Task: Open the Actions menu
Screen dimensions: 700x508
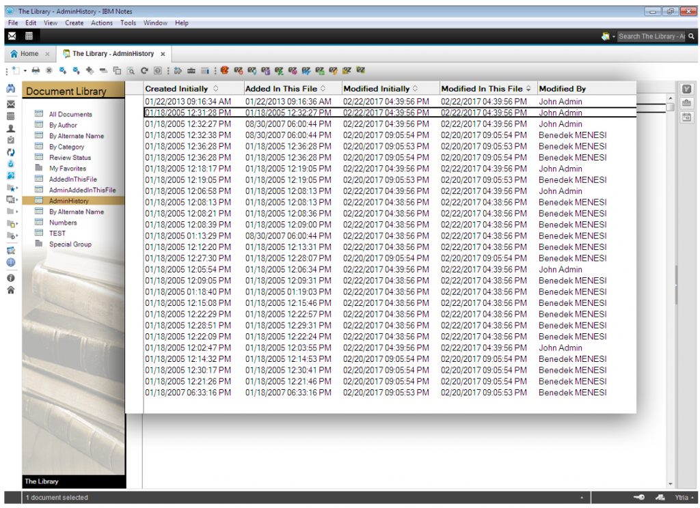Action: 102,23
